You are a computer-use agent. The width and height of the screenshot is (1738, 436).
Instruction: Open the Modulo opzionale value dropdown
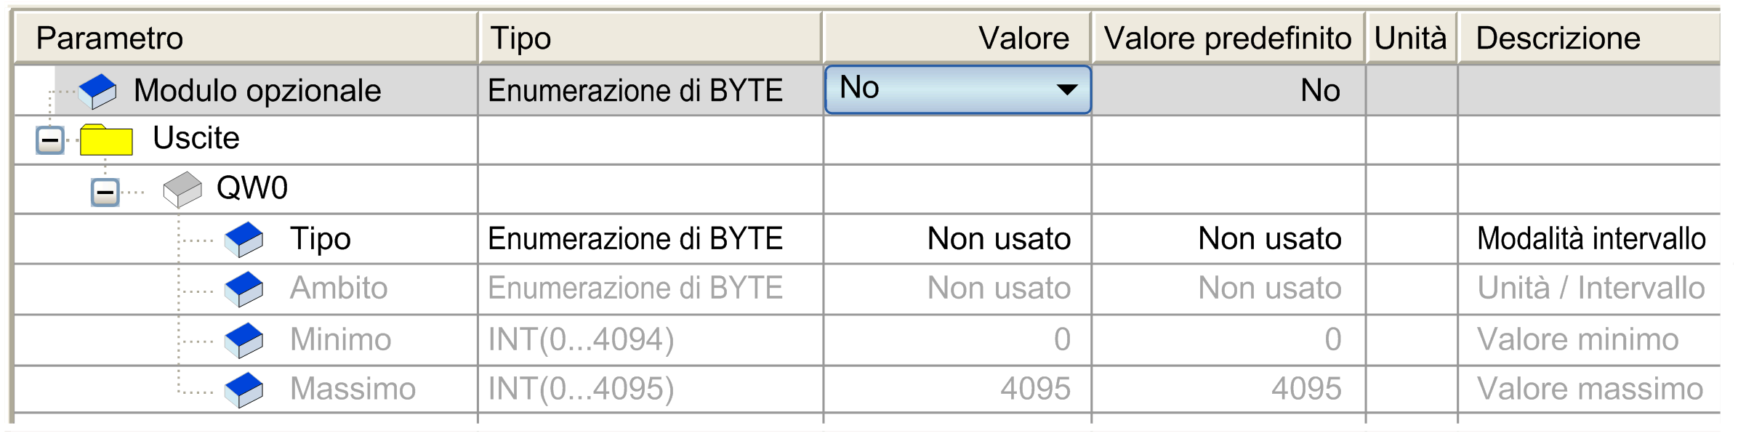[1066, 90]
